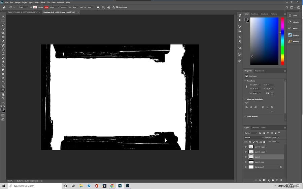This screenshot has height=189, width=303.
Task: Click the width field in Transform
Action: (x=257, y=85)
